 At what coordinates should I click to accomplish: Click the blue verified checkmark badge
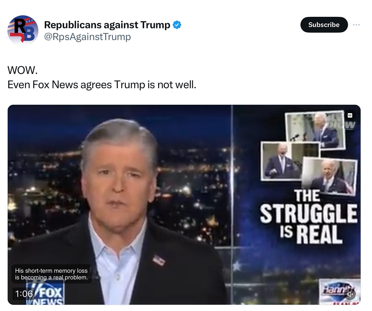177,25
